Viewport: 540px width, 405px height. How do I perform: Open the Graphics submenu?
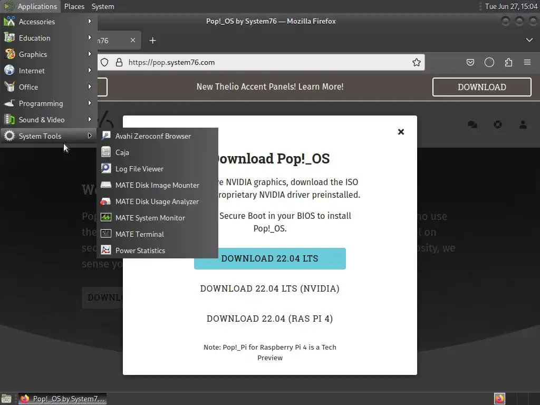tap(49, 54)
